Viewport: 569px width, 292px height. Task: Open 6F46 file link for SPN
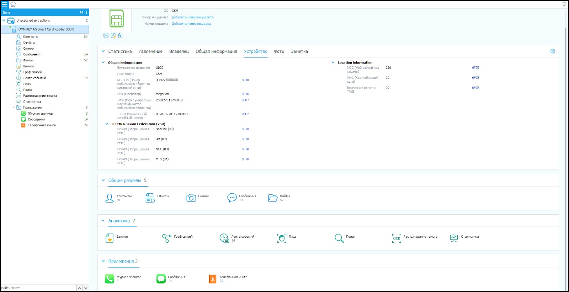click(245, 94)
